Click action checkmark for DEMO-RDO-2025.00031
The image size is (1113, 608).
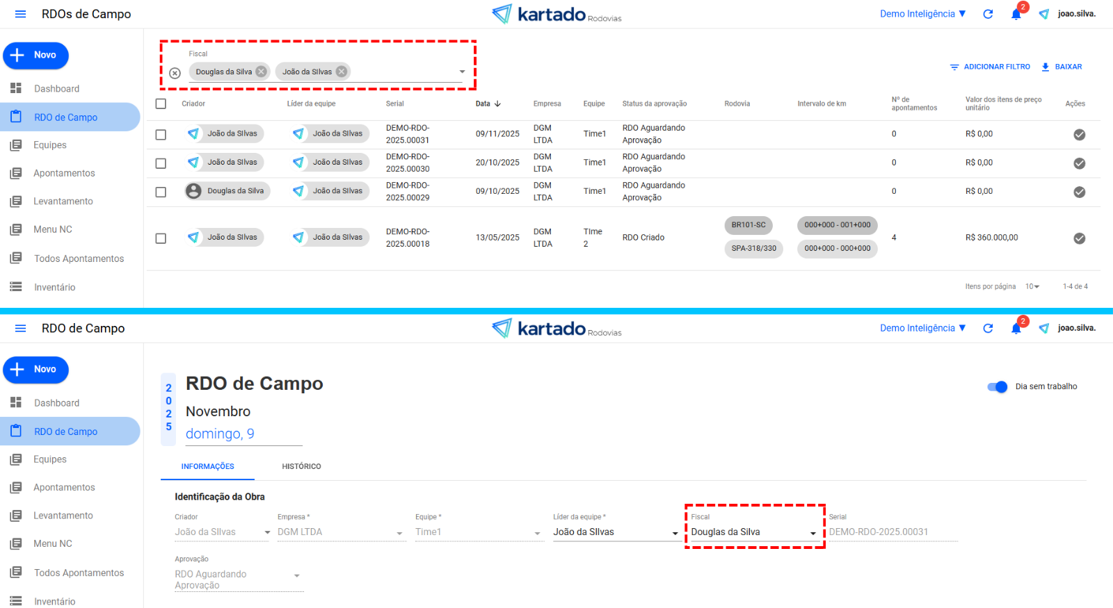tap(1079, 135)
